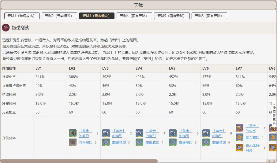The width and height of the screenshot is (277, 163).
Task: Click the 「黄金」的指引 icon in LV3 column
Action: pos(106,133)
